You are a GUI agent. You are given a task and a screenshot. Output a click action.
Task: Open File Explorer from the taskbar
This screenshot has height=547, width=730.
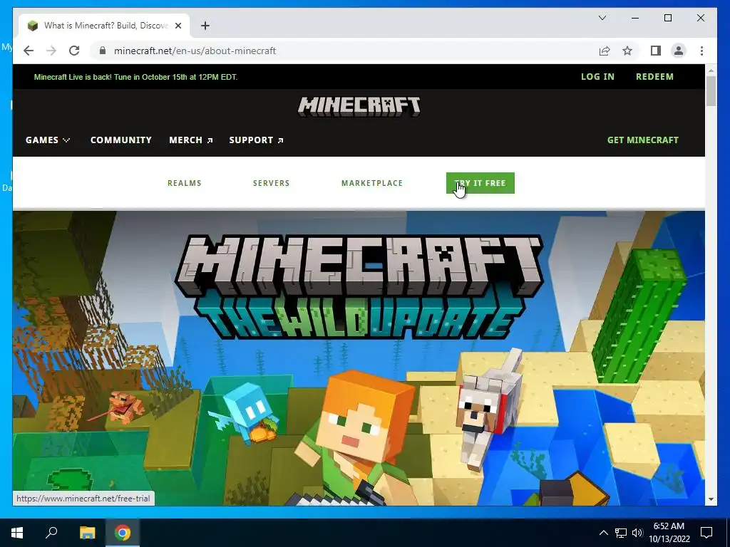(x=87, y=533)
